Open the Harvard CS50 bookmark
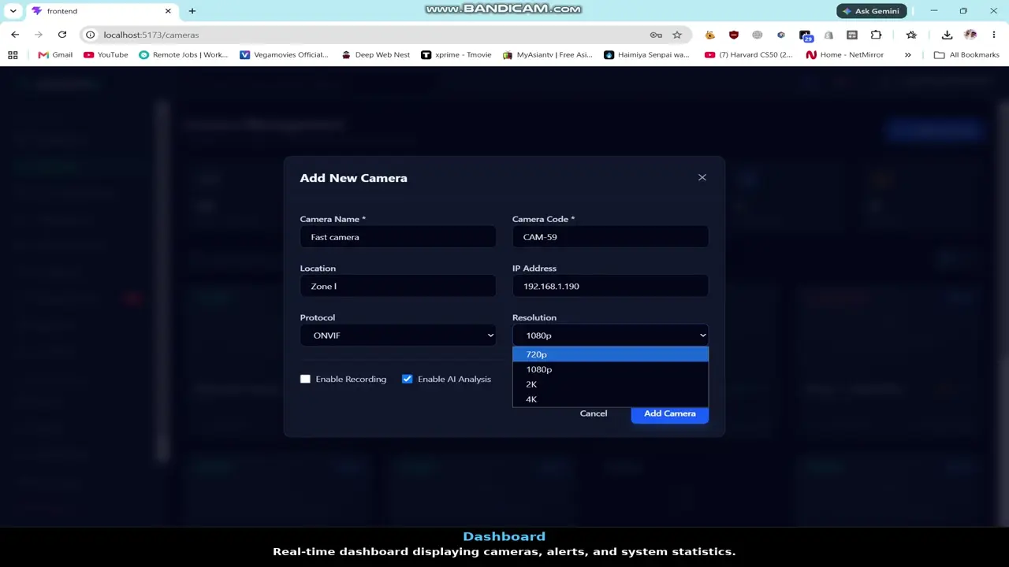This screenshot has width=1009, height=567. [749, 55]
